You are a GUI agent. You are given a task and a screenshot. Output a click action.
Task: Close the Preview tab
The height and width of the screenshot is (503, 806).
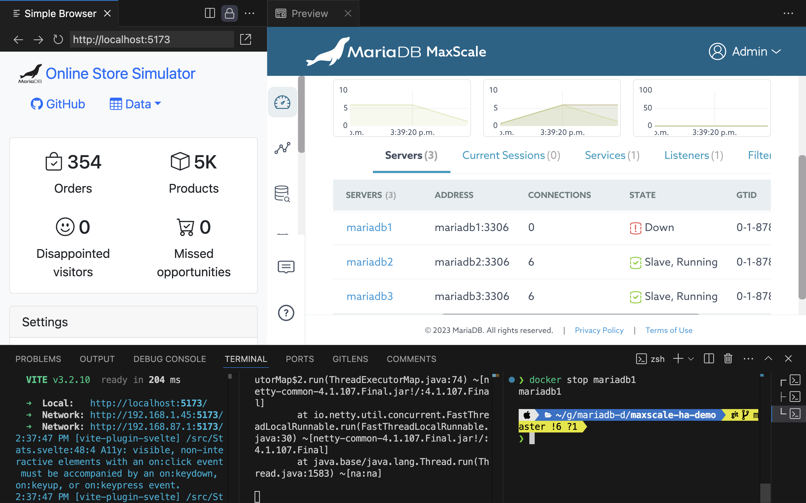coord(348,13)
